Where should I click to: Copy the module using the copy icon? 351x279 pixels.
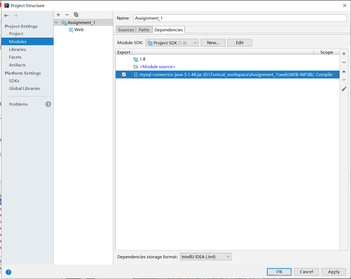(76, 14)
